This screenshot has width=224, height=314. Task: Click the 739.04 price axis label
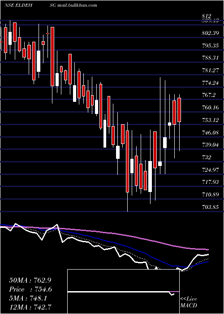[210, 145]
